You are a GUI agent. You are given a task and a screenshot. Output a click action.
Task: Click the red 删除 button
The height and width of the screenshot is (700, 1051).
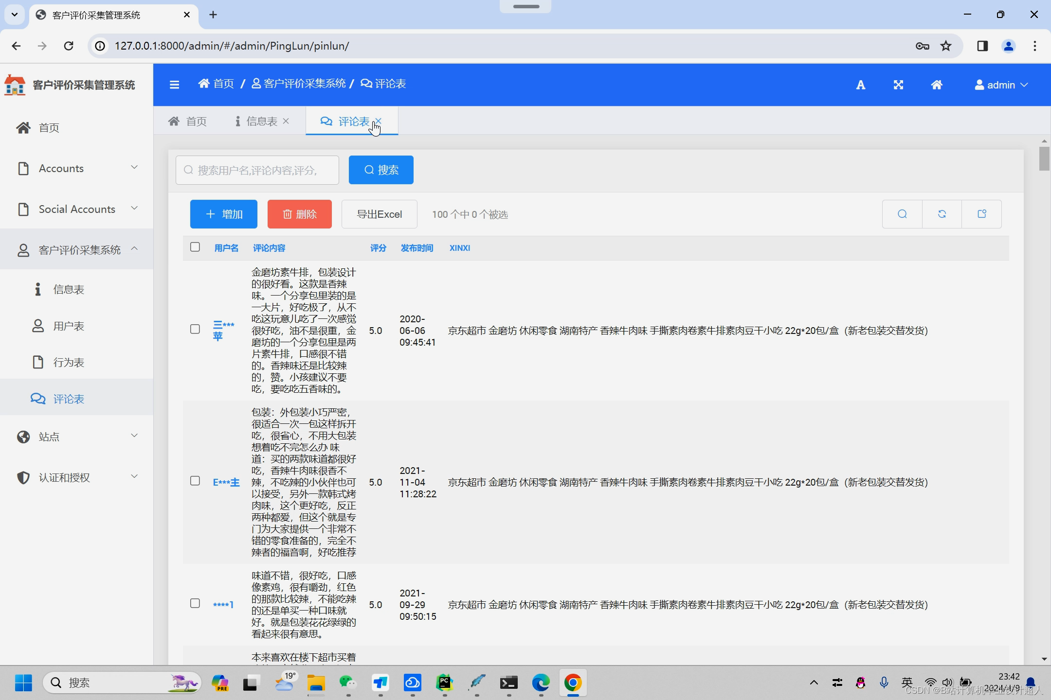point(299,214)
